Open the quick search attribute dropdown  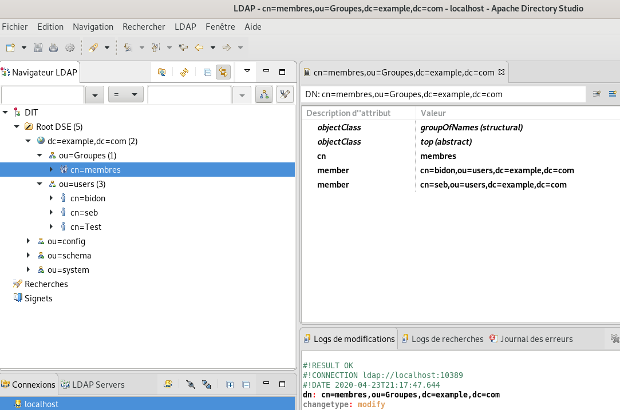pos(95,95)
